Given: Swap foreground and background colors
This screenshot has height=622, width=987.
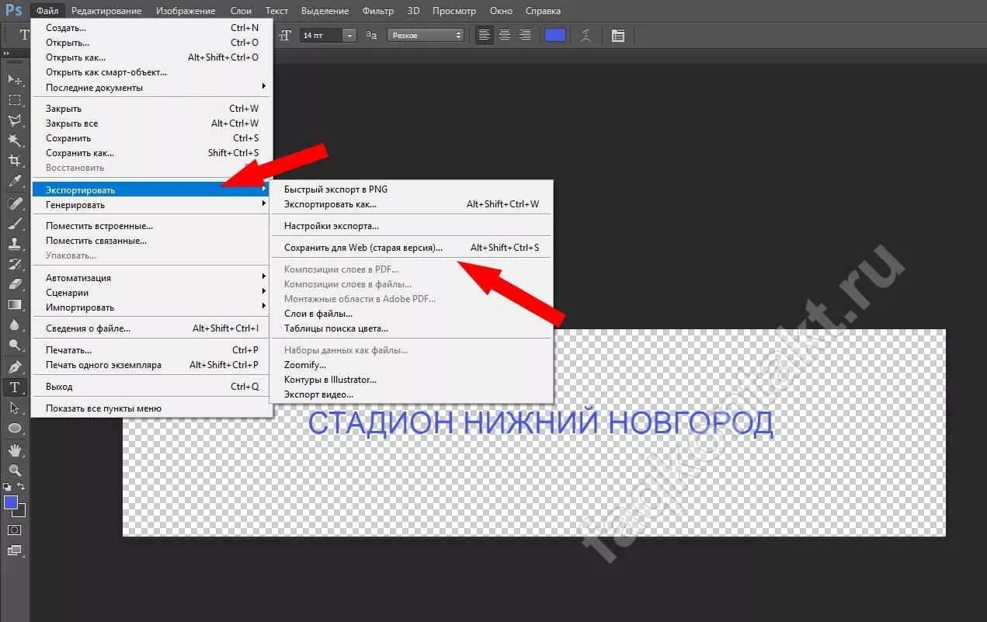Looking at the screenshot, I should 22,487.
